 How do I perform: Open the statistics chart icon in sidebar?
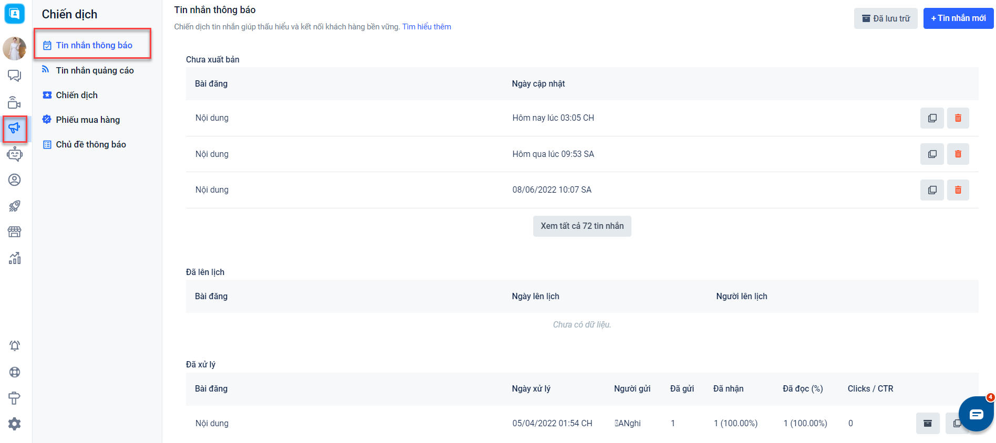click(15, 258)
